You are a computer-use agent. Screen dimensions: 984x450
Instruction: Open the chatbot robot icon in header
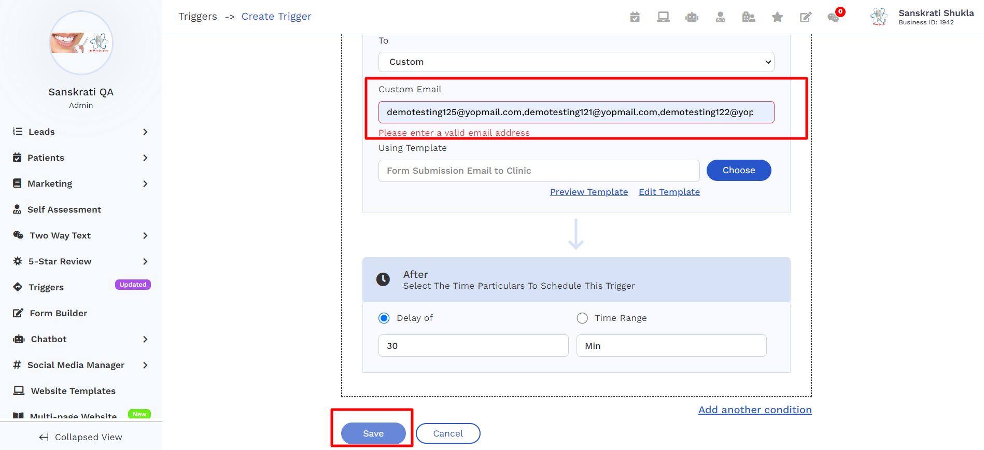coord(692,17)
